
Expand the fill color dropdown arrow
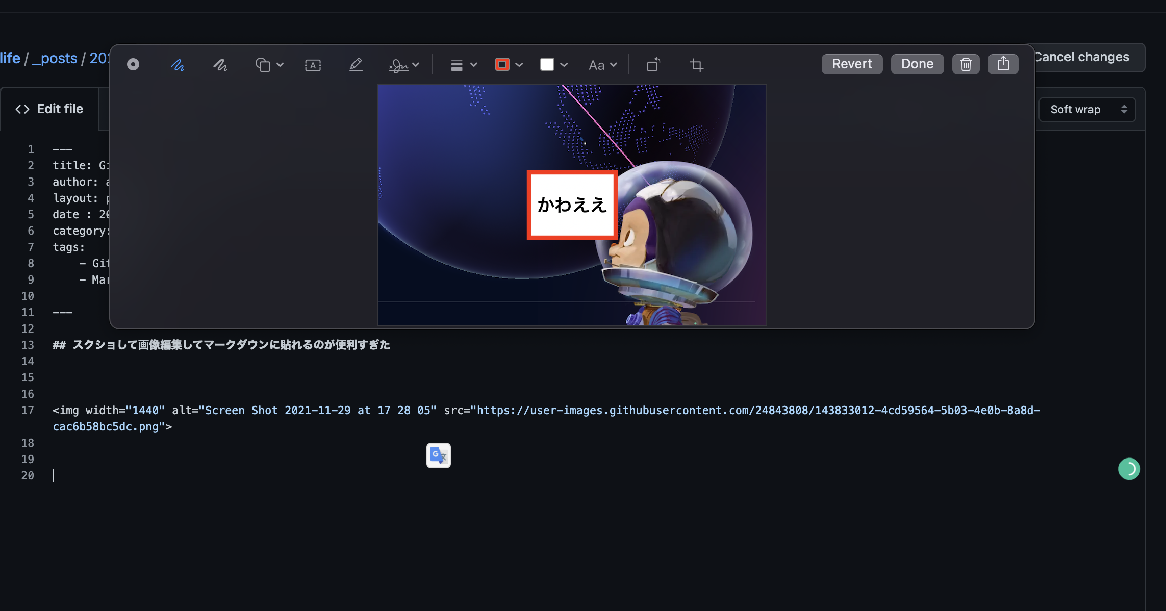(x=564, y=65)
